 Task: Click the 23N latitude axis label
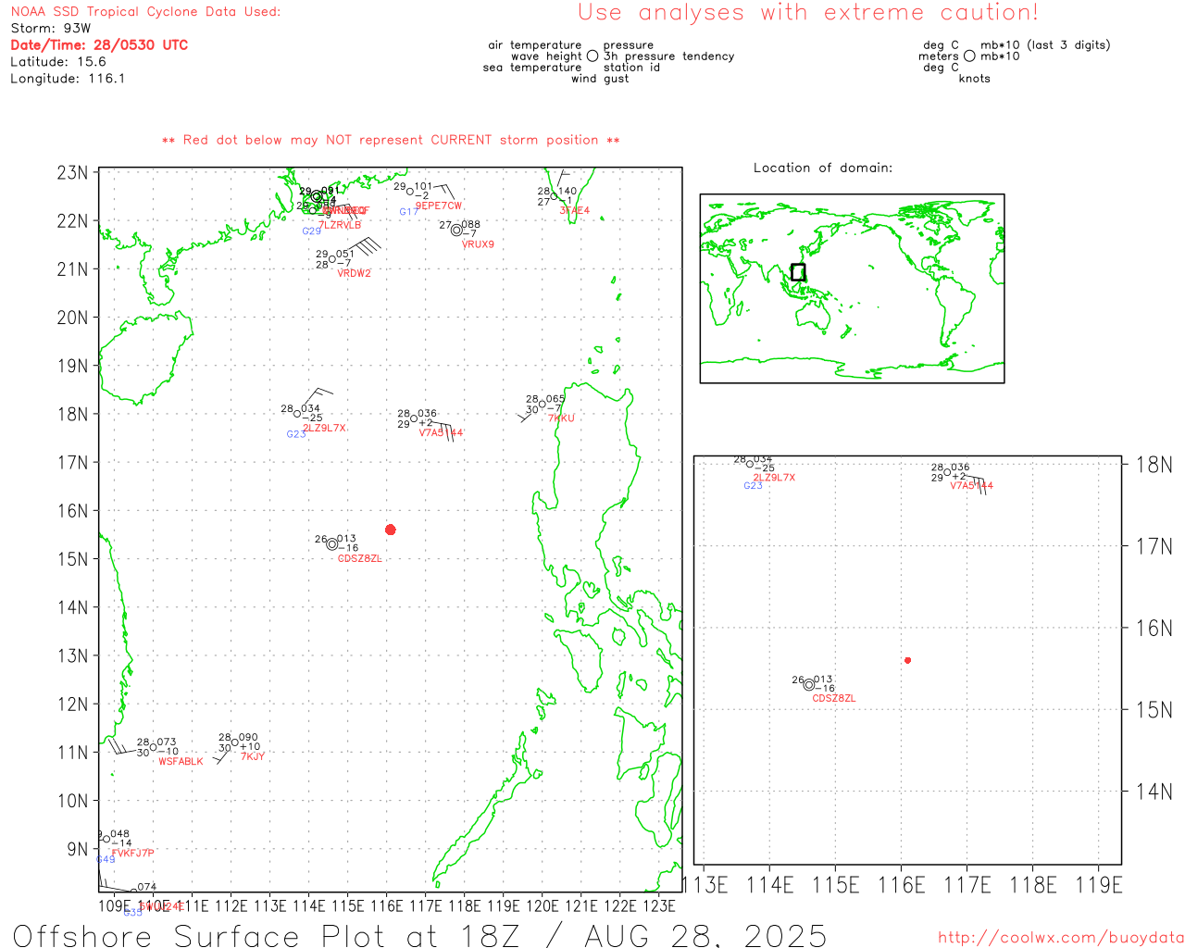point(72,172)
